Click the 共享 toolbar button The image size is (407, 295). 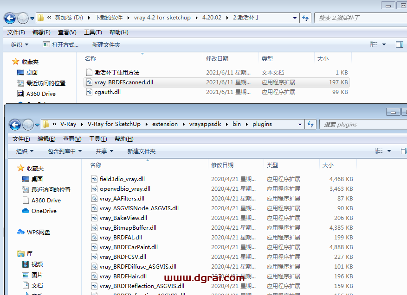(x=103, y=151)
